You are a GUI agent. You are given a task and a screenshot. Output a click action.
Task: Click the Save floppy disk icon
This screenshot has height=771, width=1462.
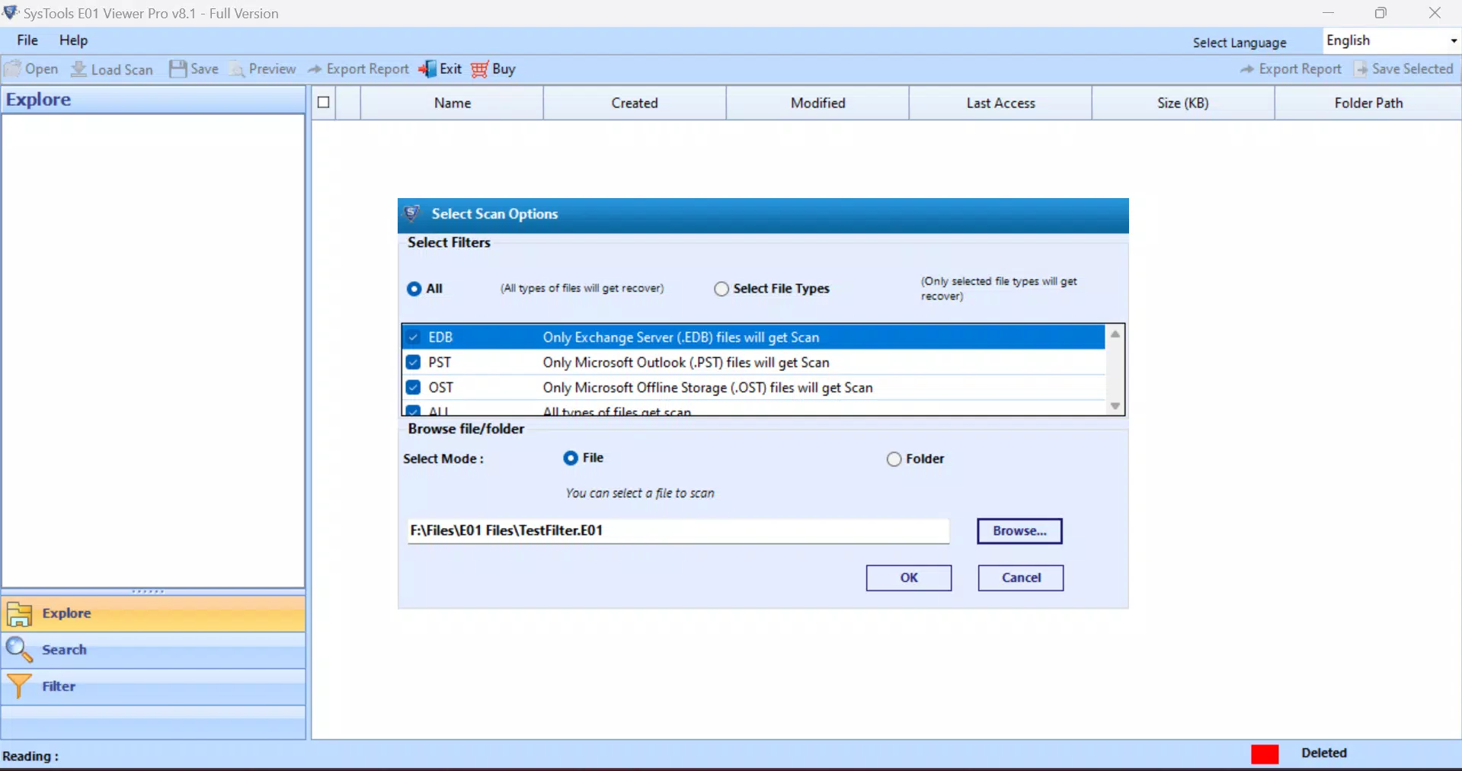tap(178, 69)
